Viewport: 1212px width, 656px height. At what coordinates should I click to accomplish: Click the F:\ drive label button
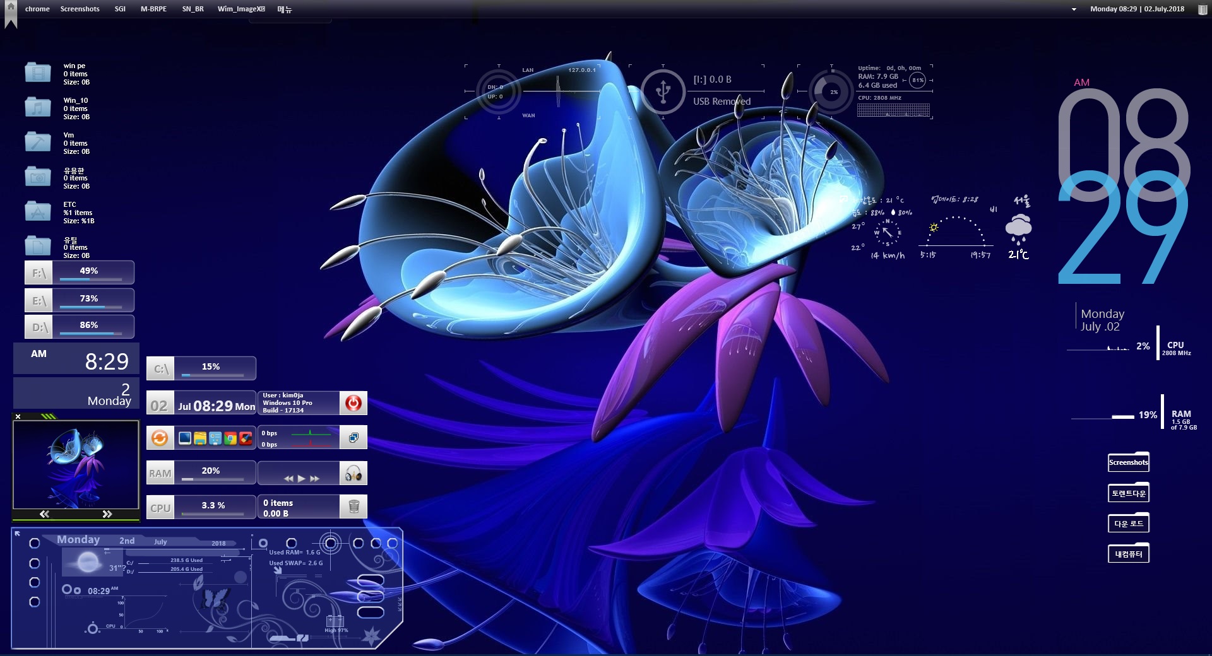tap(39, 273)
